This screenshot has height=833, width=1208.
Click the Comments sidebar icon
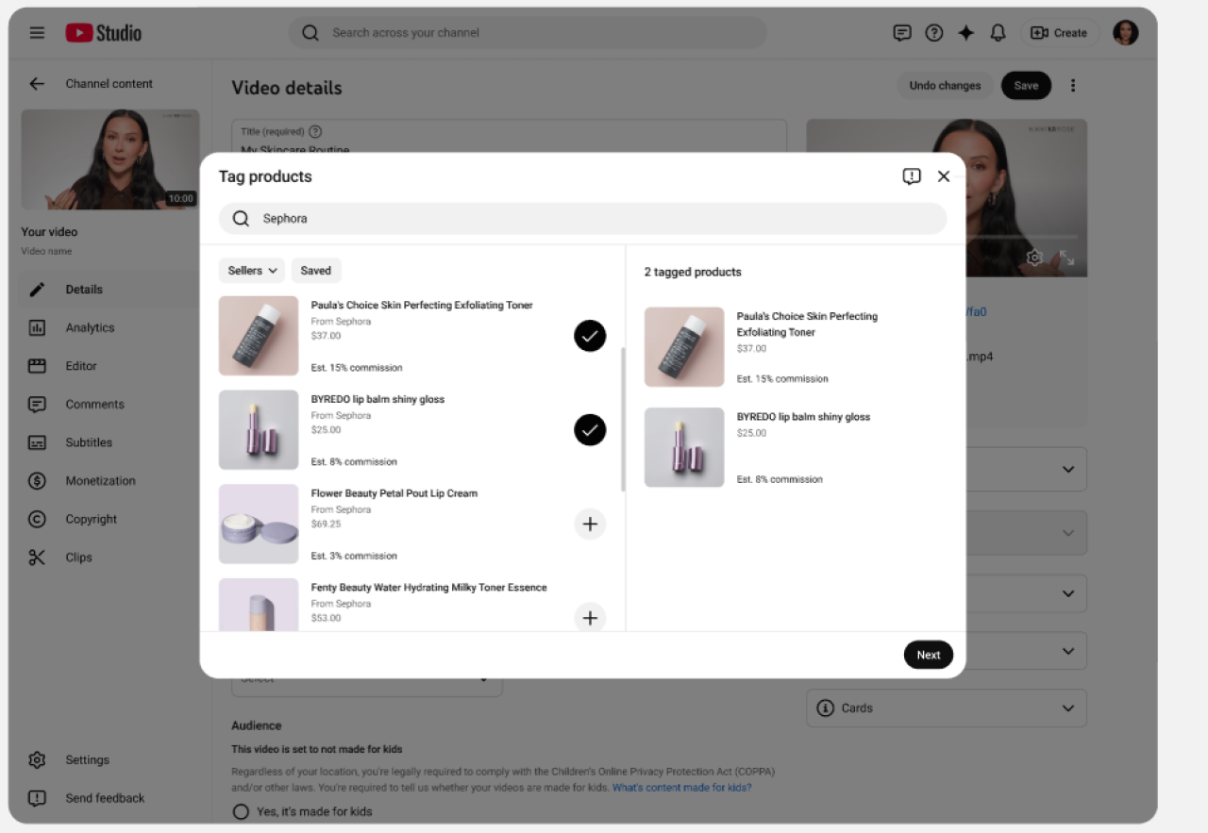click(37, 405)
